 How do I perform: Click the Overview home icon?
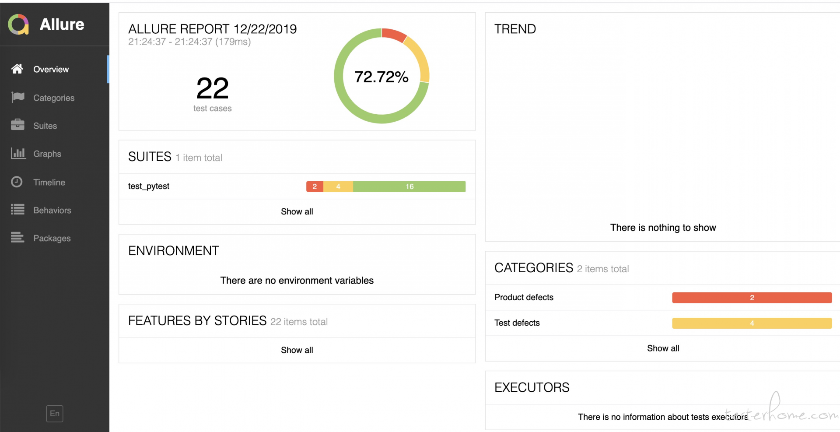point(17,69)
